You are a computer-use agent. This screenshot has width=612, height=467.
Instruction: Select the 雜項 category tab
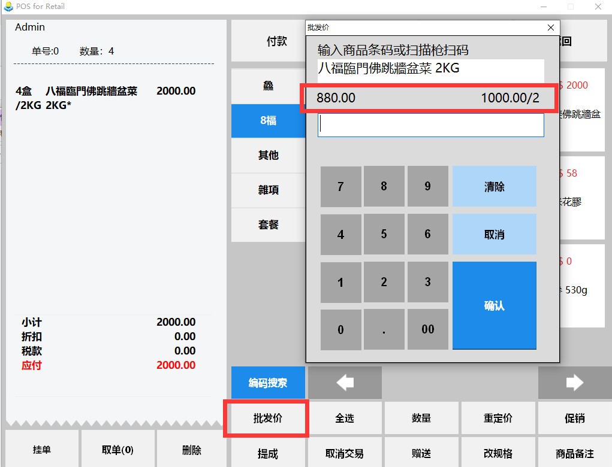click(x=268, y=190)
